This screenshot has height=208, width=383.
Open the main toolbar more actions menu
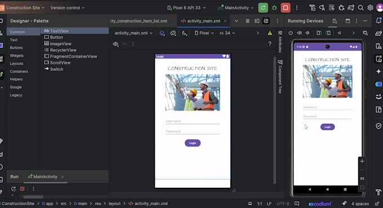click(x=297, y=8)
